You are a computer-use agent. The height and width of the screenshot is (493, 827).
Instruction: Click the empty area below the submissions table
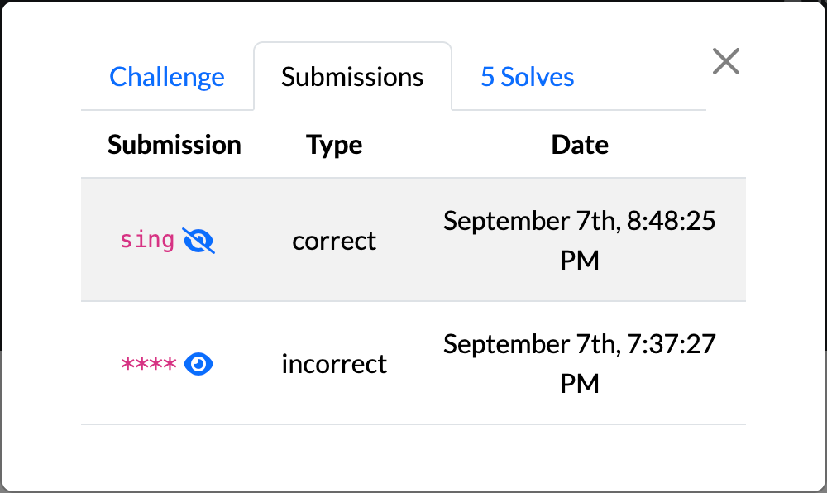413,456
